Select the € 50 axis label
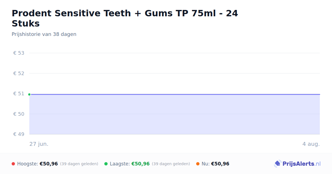332x174 pixels. pyautogui.click(x=19, y=114)
